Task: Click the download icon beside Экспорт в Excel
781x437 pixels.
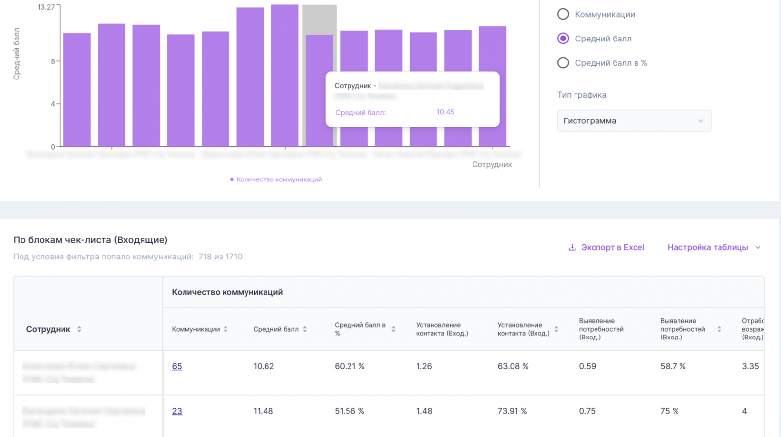Action: tap(572, 247)
